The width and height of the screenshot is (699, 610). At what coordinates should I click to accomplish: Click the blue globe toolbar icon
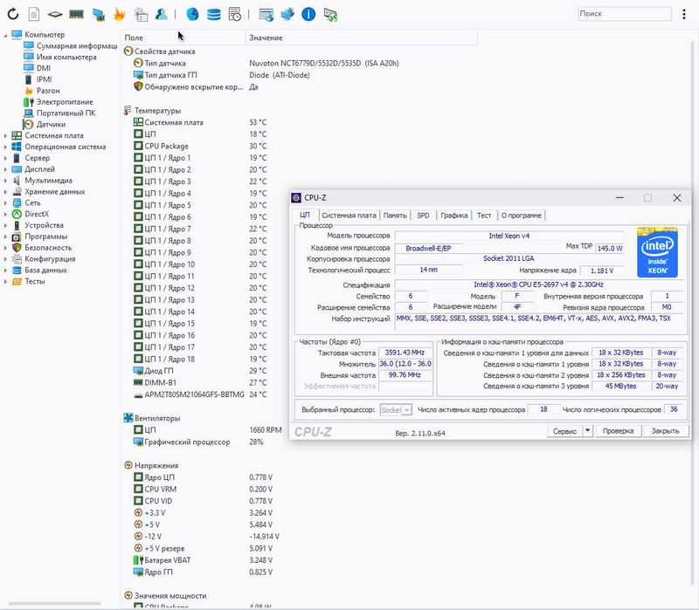pos(192,14)
